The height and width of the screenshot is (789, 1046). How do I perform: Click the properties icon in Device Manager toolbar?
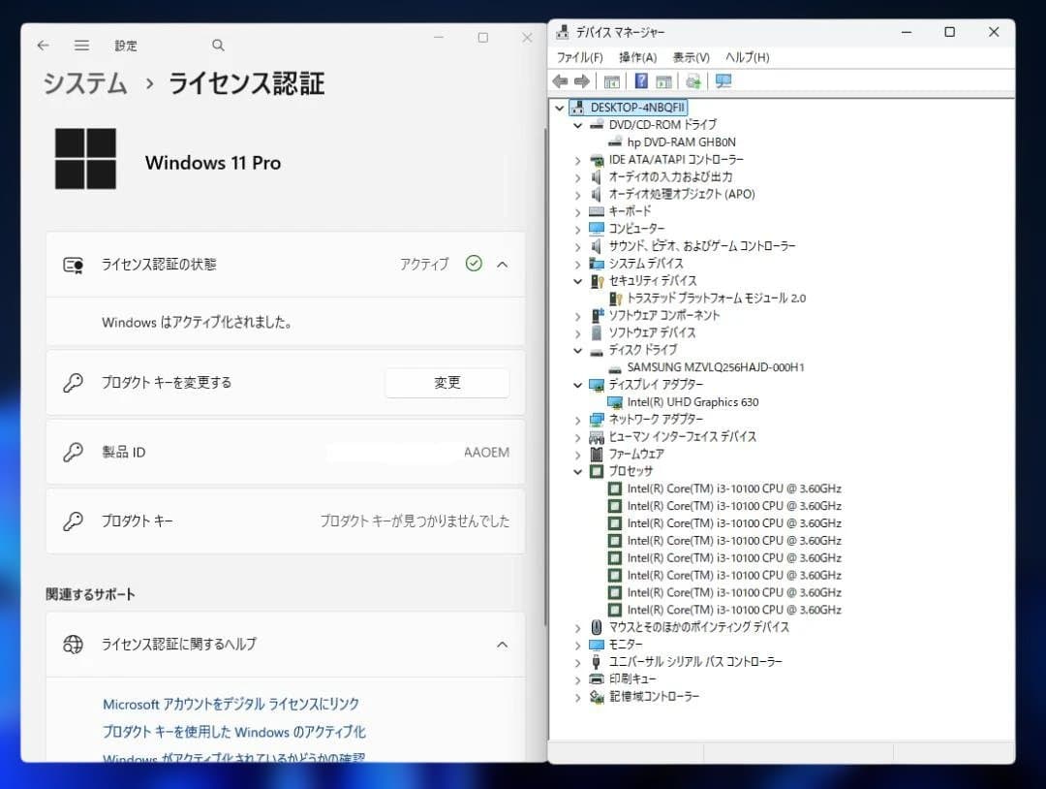(x=666, y=81)
